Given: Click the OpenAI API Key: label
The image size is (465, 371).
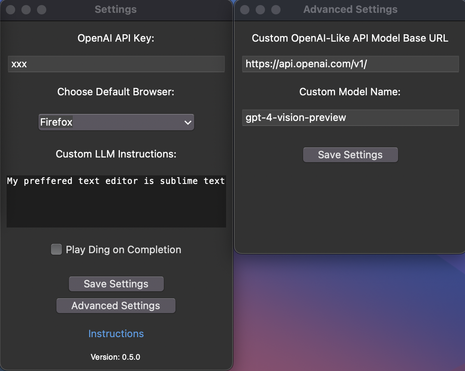Looking at the screenshot, I should pos(116,38).
